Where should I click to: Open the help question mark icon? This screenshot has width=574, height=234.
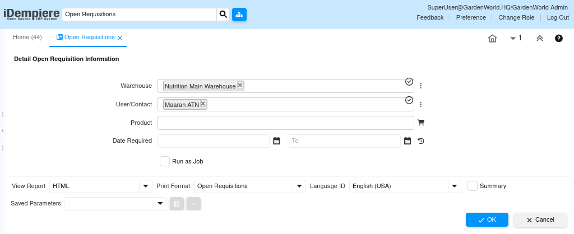click(559, 39)
